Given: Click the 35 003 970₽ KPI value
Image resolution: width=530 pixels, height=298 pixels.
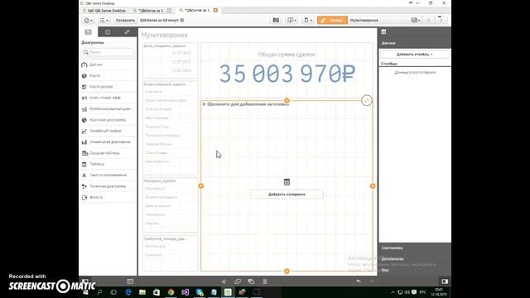Looking at the screenshot, I should [287, 74].
